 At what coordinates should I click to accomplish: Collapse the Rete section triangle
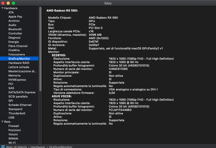point(2,122)
